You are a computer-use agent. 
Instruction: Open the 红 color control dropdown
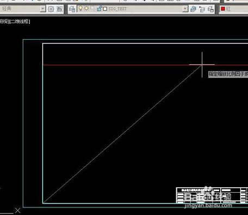[x=234, y=9]
